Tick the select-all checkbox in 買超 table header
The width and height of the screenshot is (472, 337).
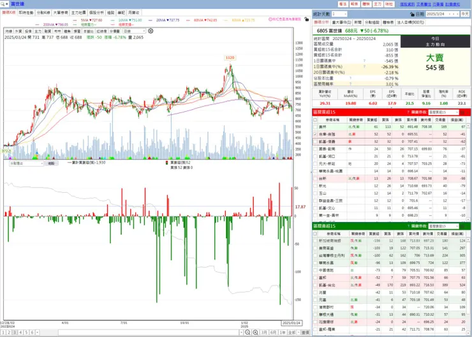point(315,119)
